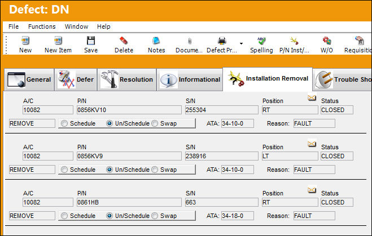
Task: Open the File menu
Action: 14,26
